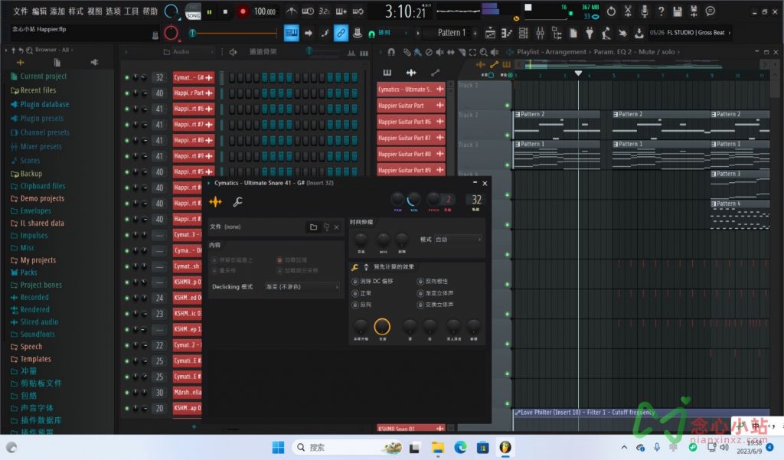
Task: Expand Recent files folder
Action: [x=38, y=90]
